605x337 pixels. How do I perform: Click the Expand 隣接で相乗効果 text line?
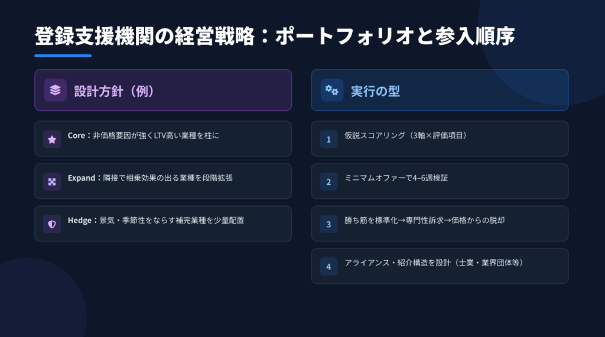pyautogui.click(x=150, y=178)
